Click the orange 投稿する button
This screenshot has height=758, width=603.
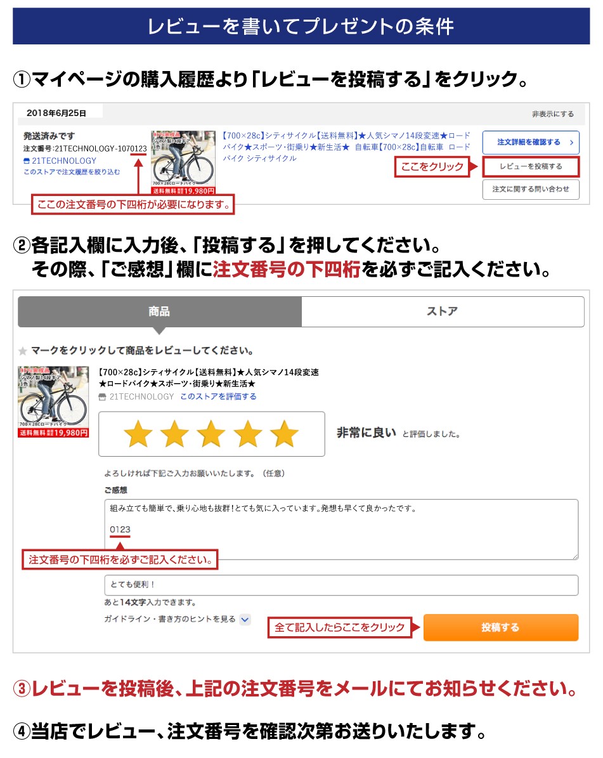coord(500,627)
